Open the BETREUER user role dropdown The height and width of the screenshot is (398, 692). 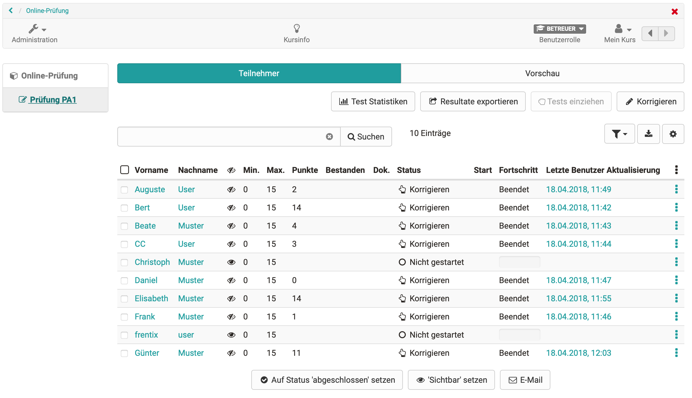[x=559, y=29]
